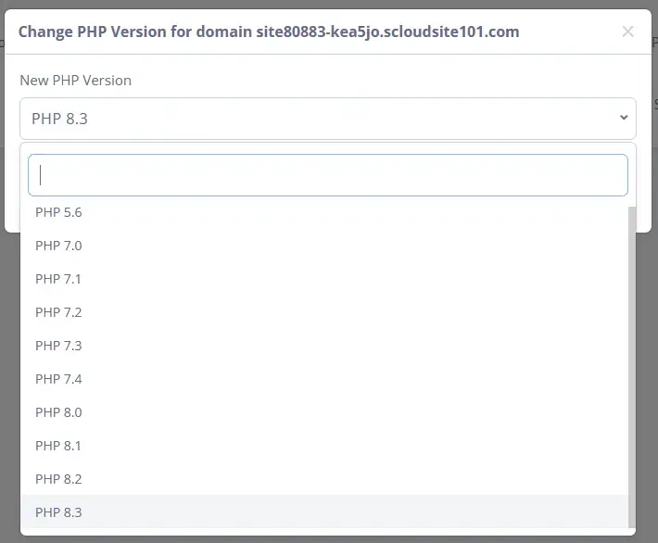Image resolution: width=658 pixels, height=543 pixels.
Task: Pick PHP 7.4 in the dropdown
Action: [324, 379]
